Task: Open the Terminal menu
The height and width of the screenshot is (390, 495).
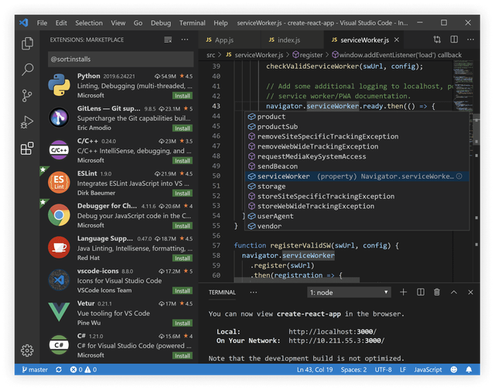Action: 192,23
